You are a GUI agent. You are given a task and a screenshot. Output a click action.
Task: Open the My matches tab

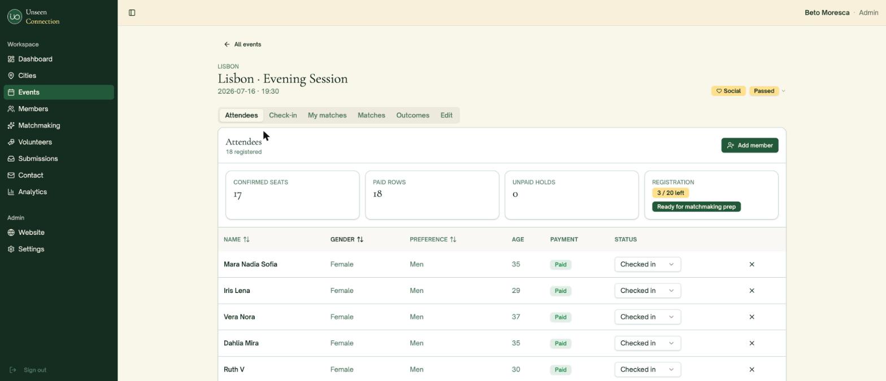pyautogui.click(x=327, y=115)
